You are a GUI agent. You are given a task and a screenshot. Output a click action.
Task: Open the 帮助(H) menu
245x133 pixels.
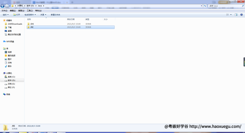38,11
